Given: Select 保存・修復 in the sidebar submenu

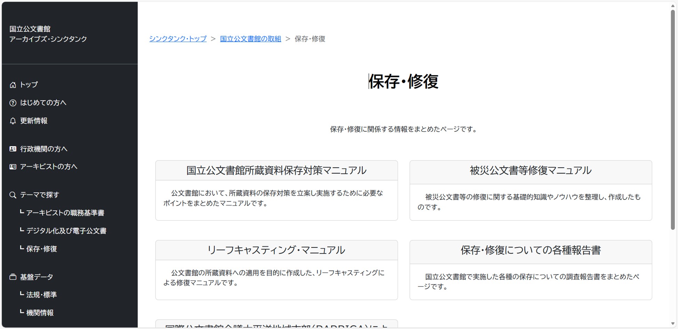Looking at the screenshot, I should coord(41,249).
